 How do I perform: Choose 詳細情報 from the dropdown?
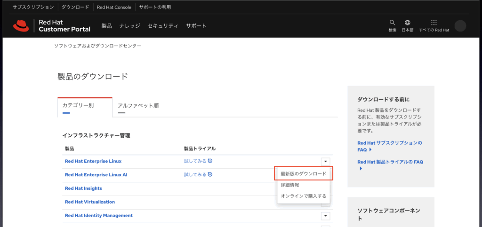point(289,185)
